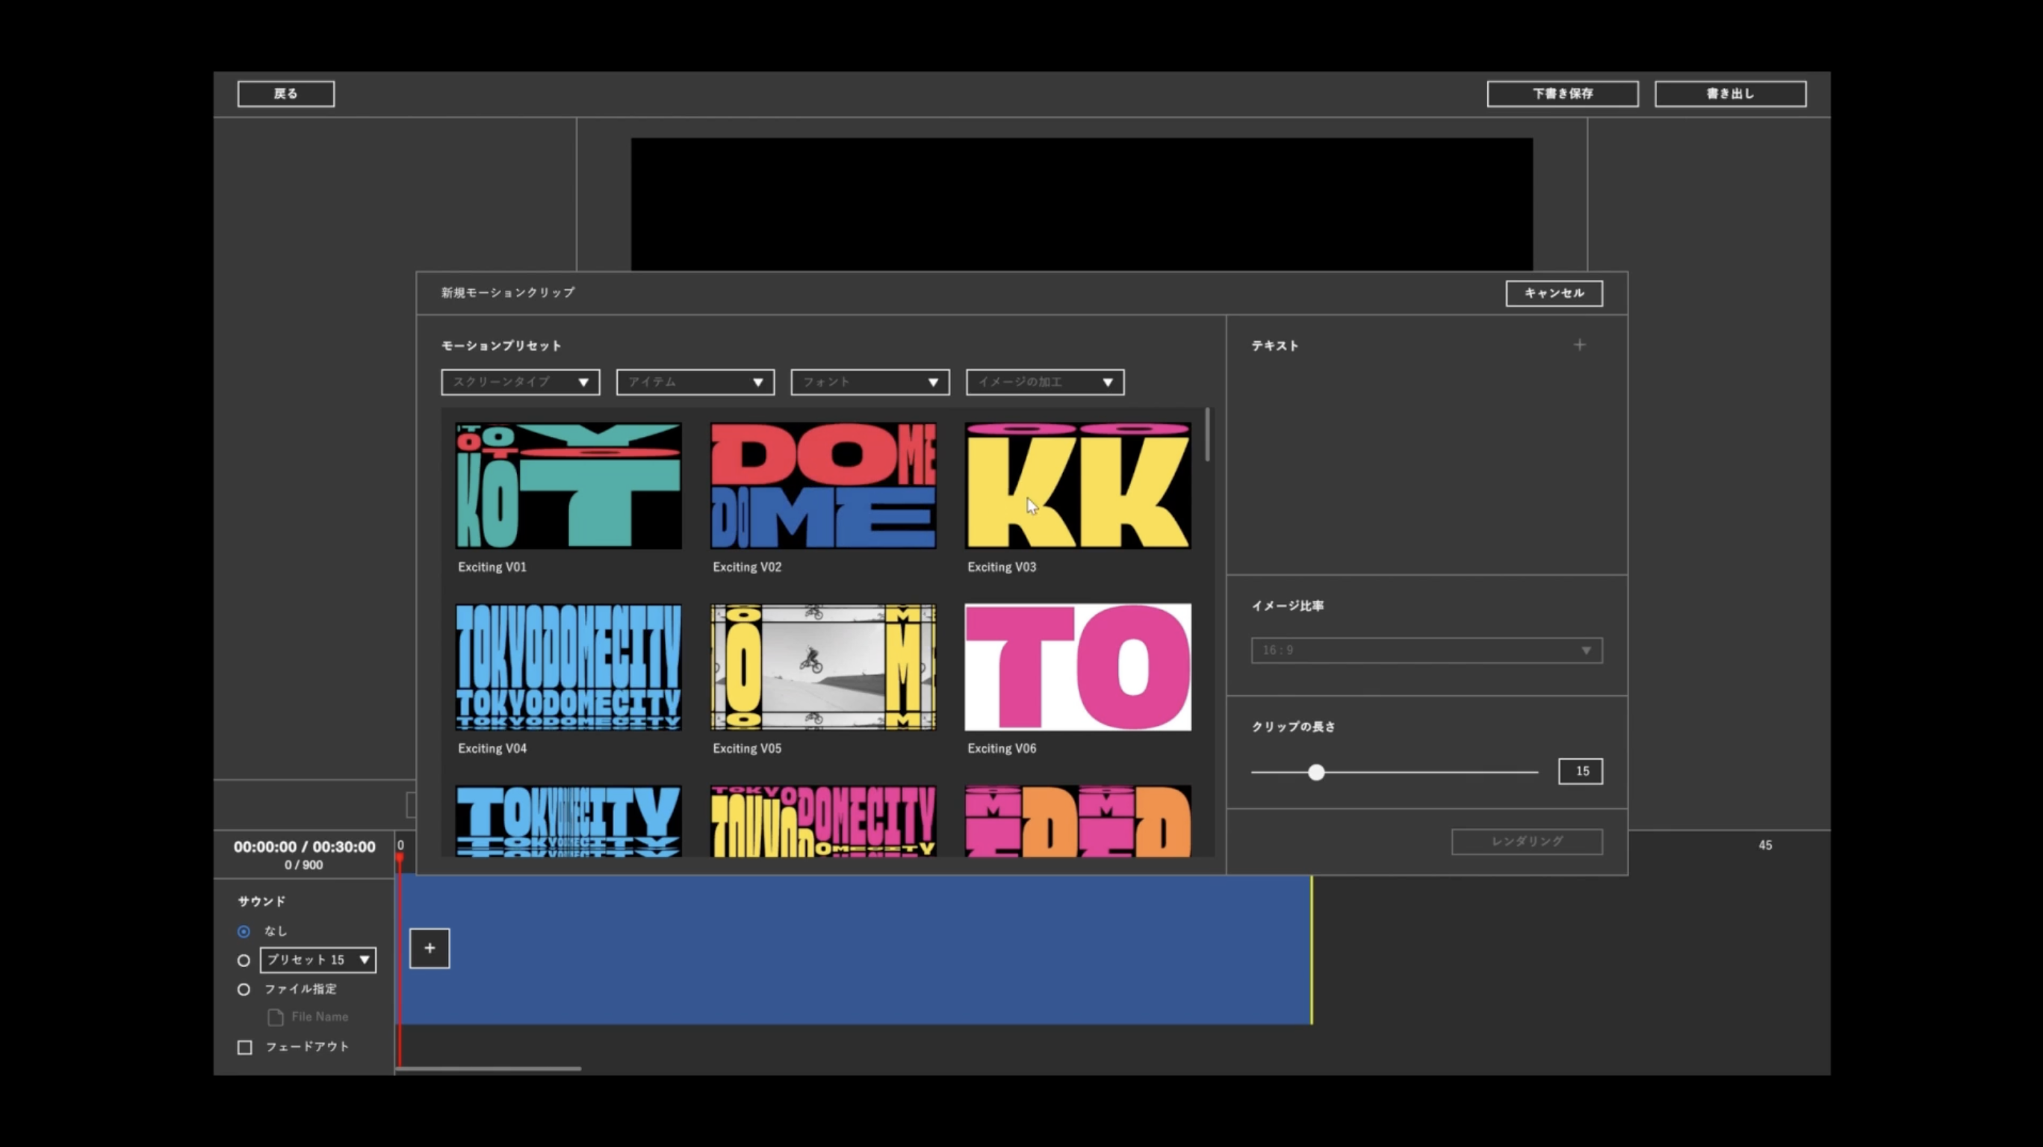
Task: Select the Exciting V05 bike preset
Action: (822, 667)
